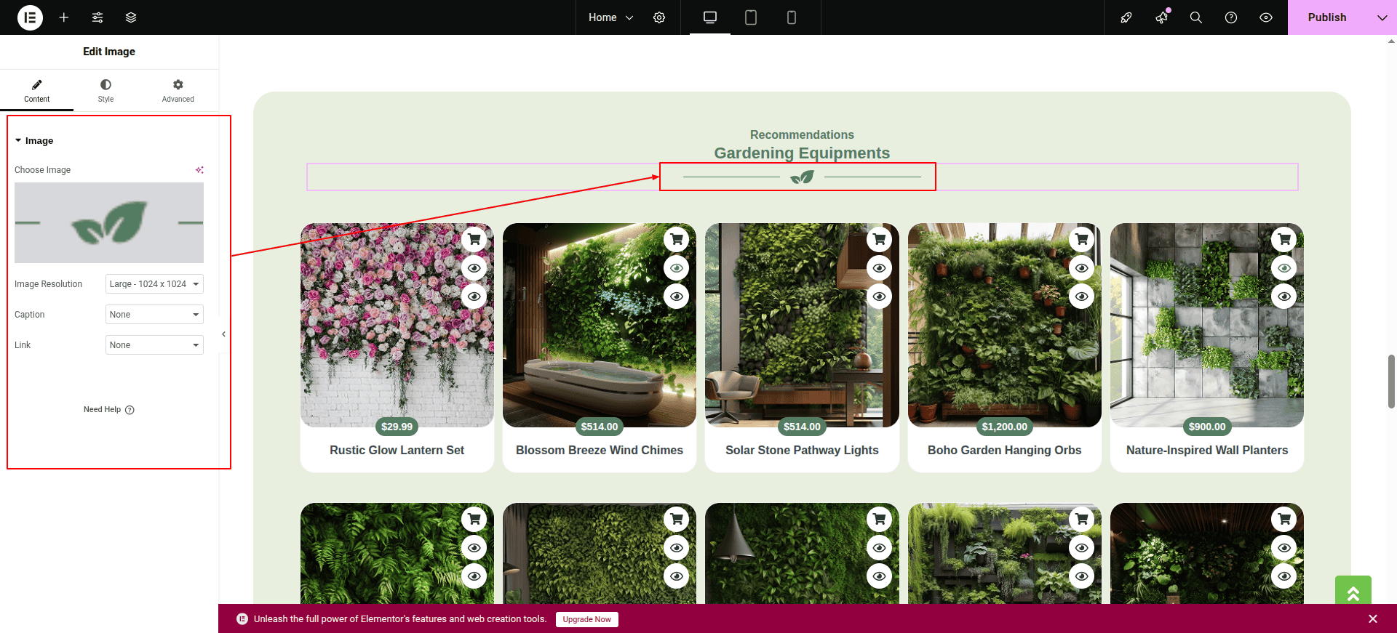Click cart icon on Solar Stone Pathway Lights
This screenshot has width=1397, height=633.
[880, 239]
